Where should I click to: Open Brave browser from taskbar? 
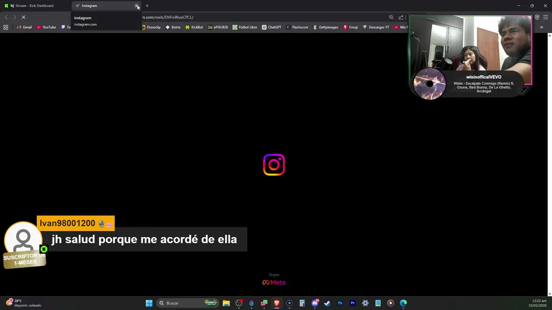coord(277,303)
